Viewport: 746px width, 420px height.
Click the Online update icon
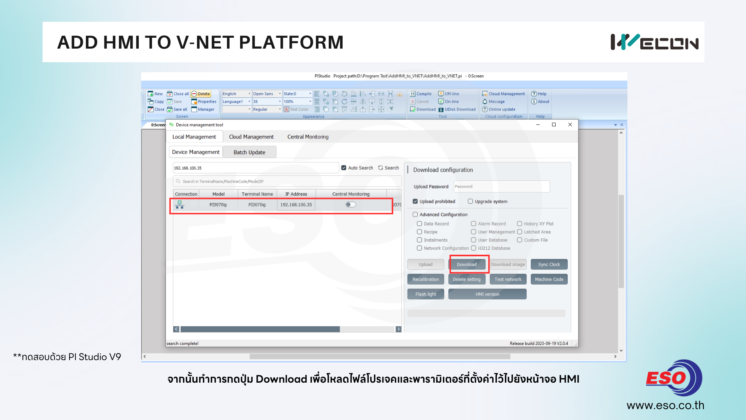[485, 110]
